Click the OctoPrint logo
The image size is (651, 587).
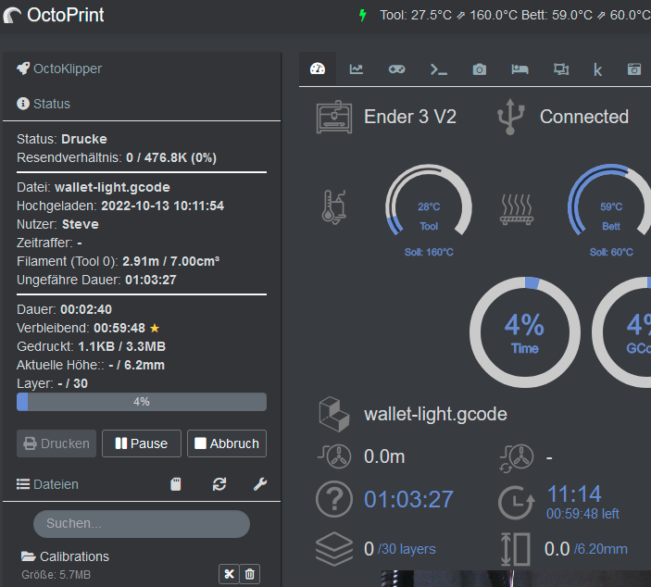click(54, 16)
